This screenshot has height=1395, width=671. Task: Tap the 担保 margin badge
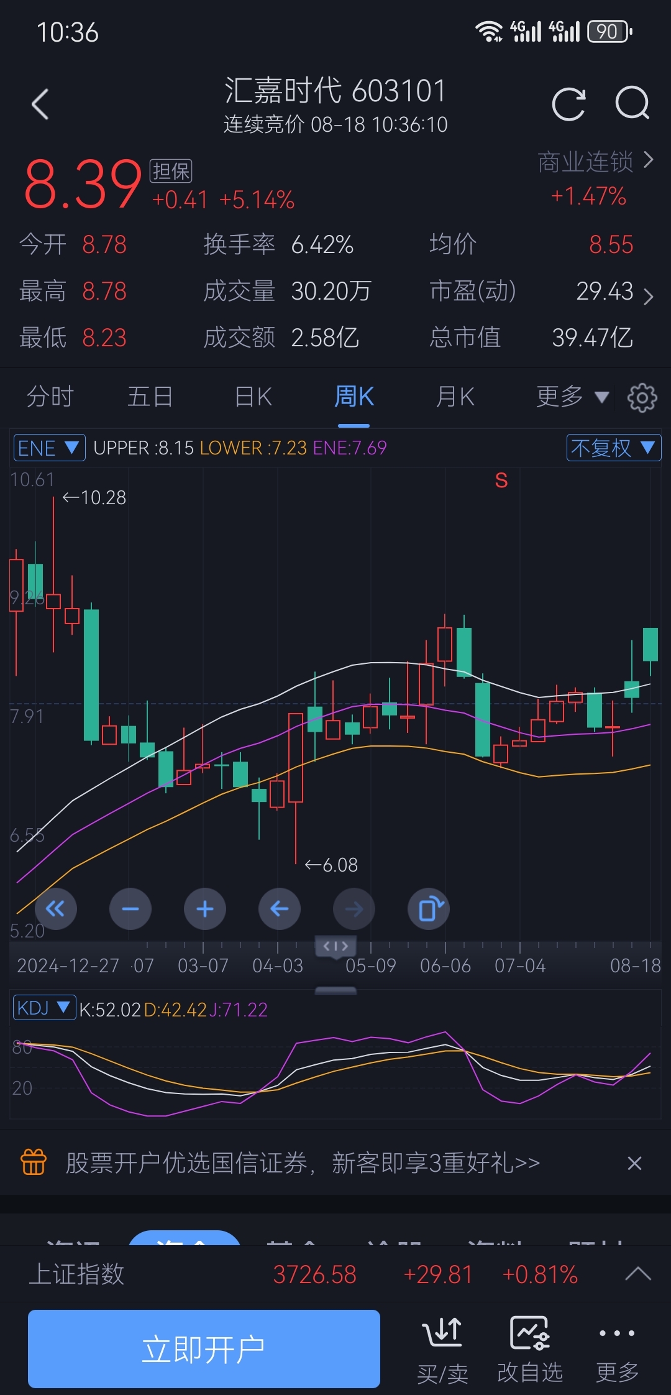point(171,171)
